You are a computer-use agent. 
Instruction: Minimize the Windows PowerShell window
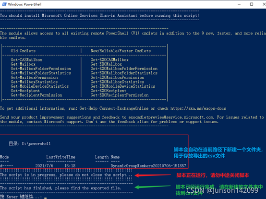point(239,4)
